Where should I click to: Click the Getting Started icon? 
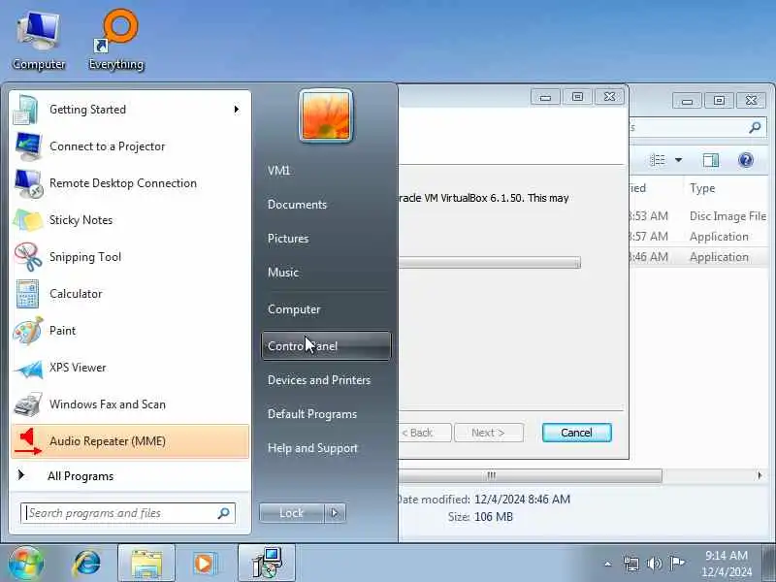point(26,110)
